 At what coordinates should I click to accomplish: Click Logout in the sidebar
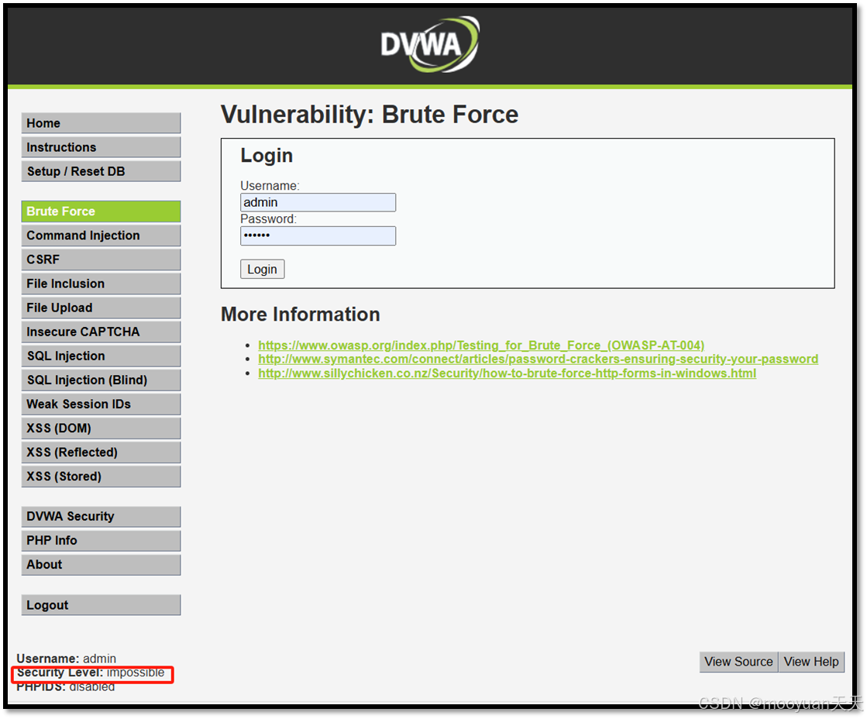tap(101, 605)
